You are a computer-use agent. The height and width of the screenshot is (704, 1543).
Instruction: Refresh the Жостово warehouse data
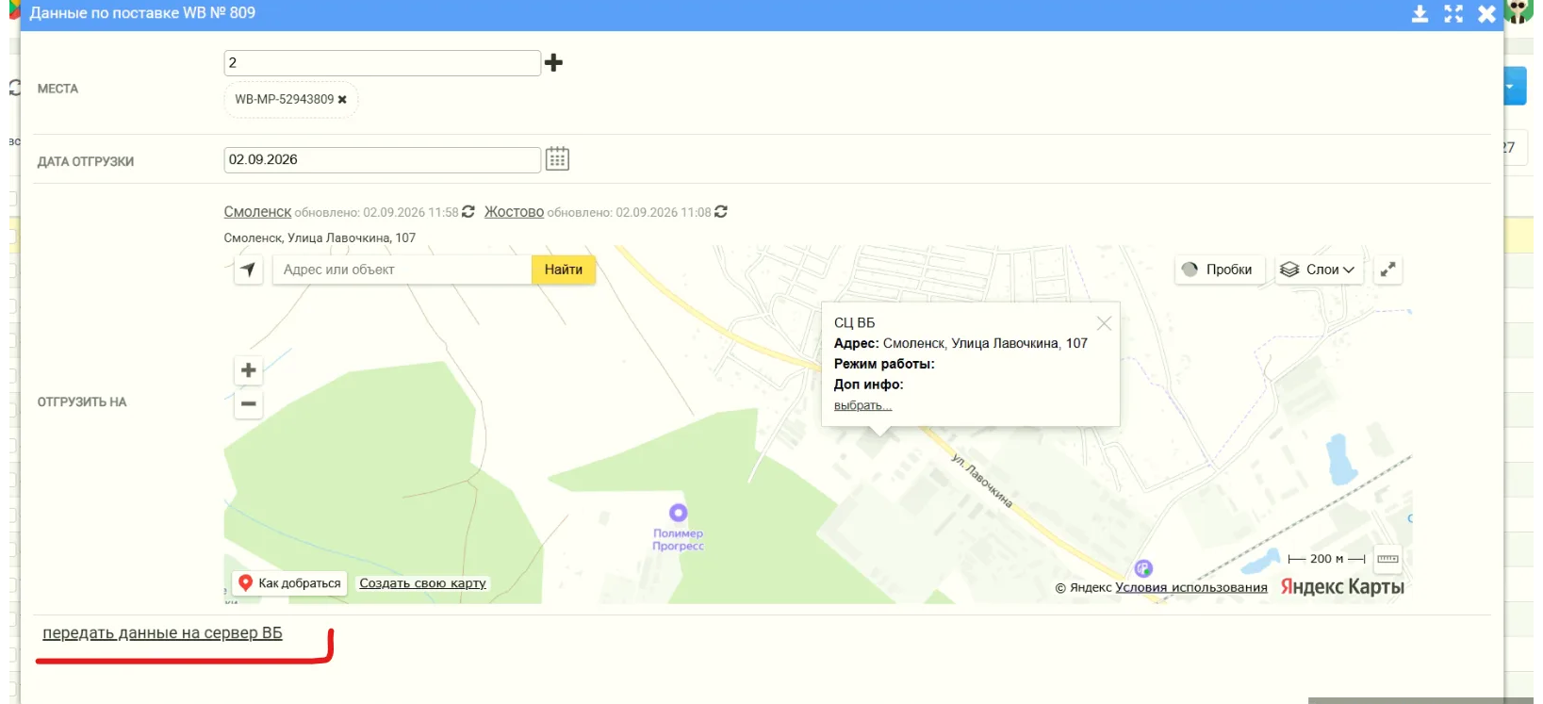[x=721, y=212]
